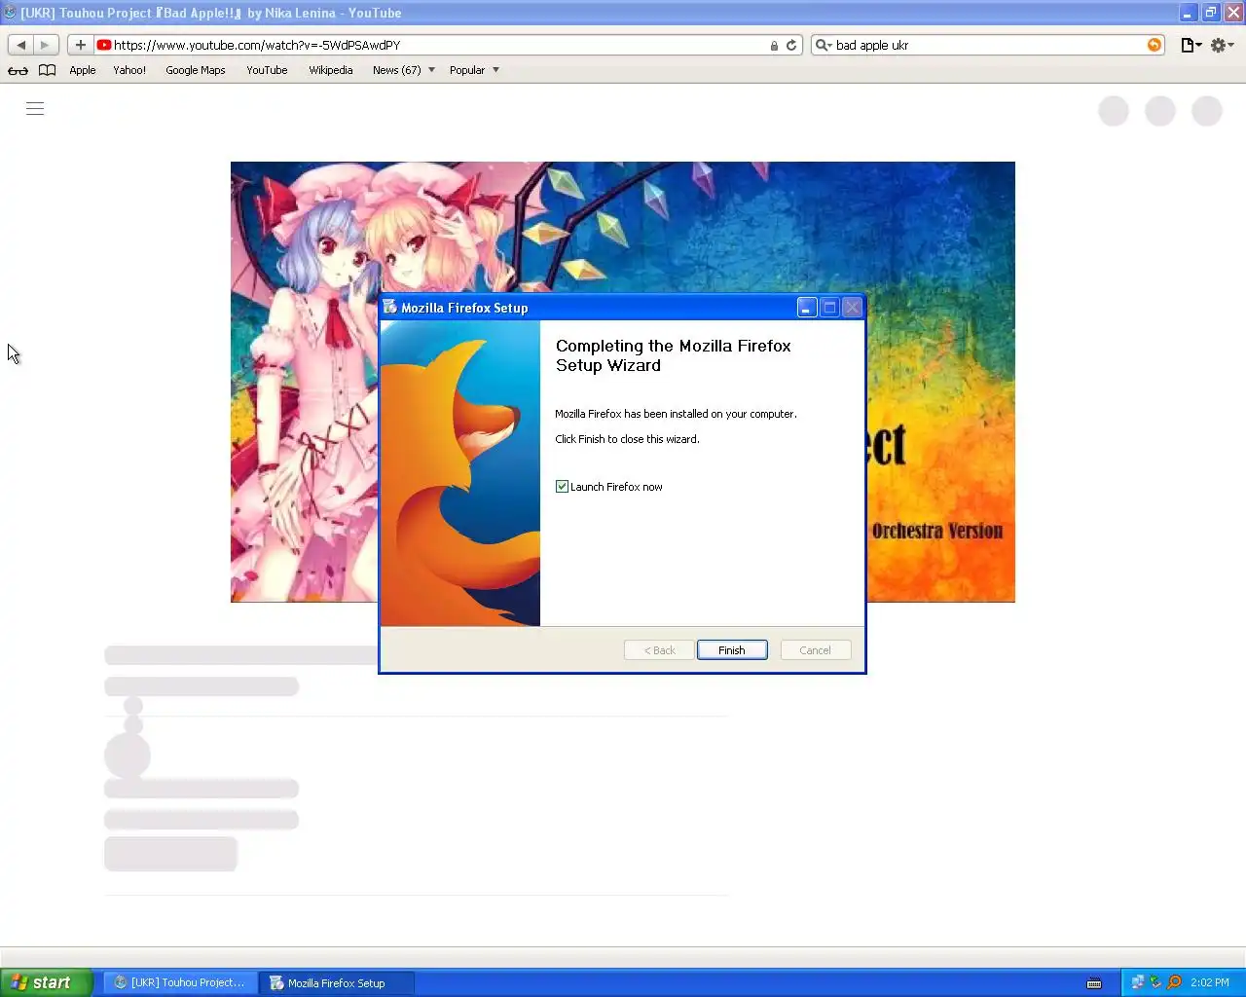Viewport: 1246px width, 997px height.
Task: Expand the News (67) bookmarks folder
Action: coord(404,70)
